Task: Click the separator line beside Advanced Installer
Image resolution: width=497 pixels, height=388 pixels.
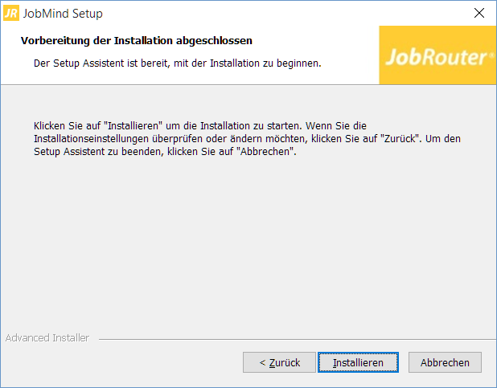Action: click(298, 339)
